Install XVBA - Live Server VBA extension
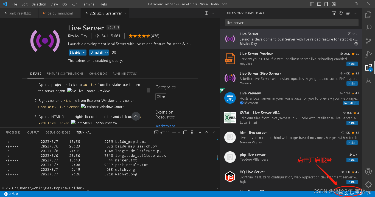This screenshot has width=375, height=197. (352, 123)
